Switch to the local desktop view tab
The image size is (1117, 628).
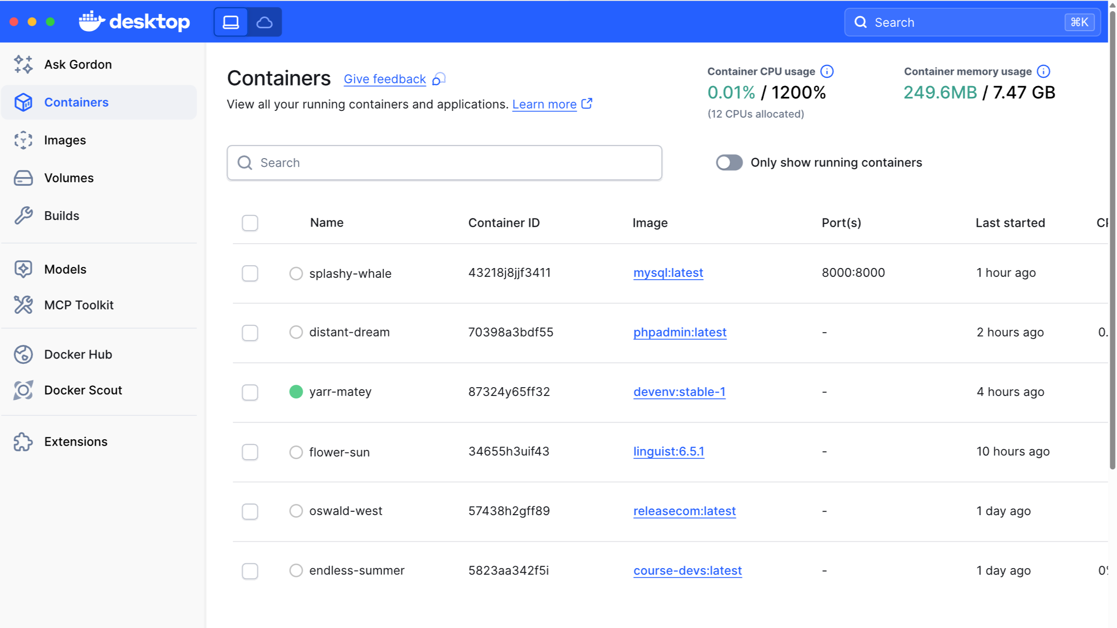[x=230, y=22]
